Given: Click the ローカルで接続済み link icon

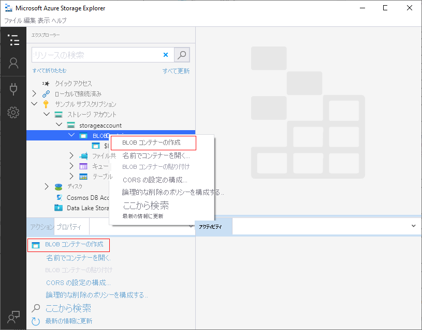Looking at the screenshot, I should (46, 93).
